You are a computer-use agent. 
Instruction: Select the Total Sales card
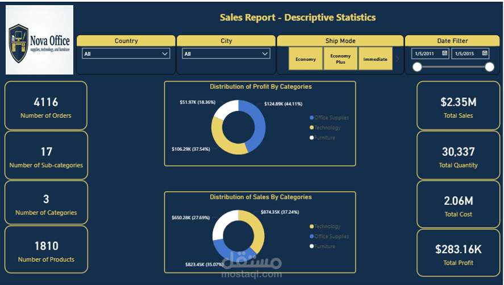point(458,105)
